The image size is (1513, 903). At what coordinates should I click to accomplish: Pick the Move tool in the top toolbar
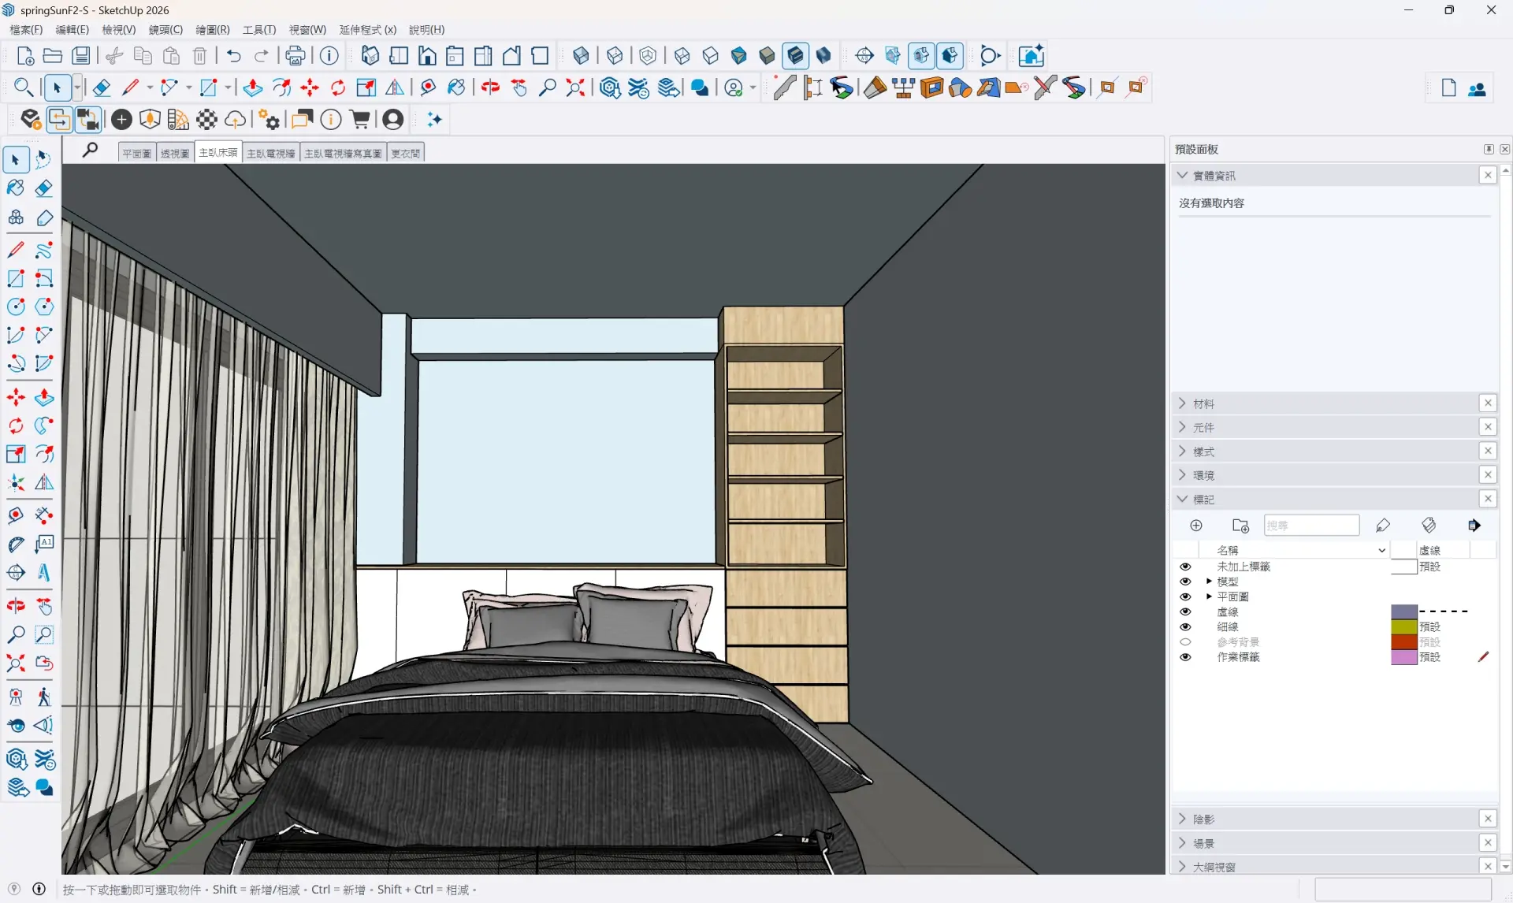point(310,87)
